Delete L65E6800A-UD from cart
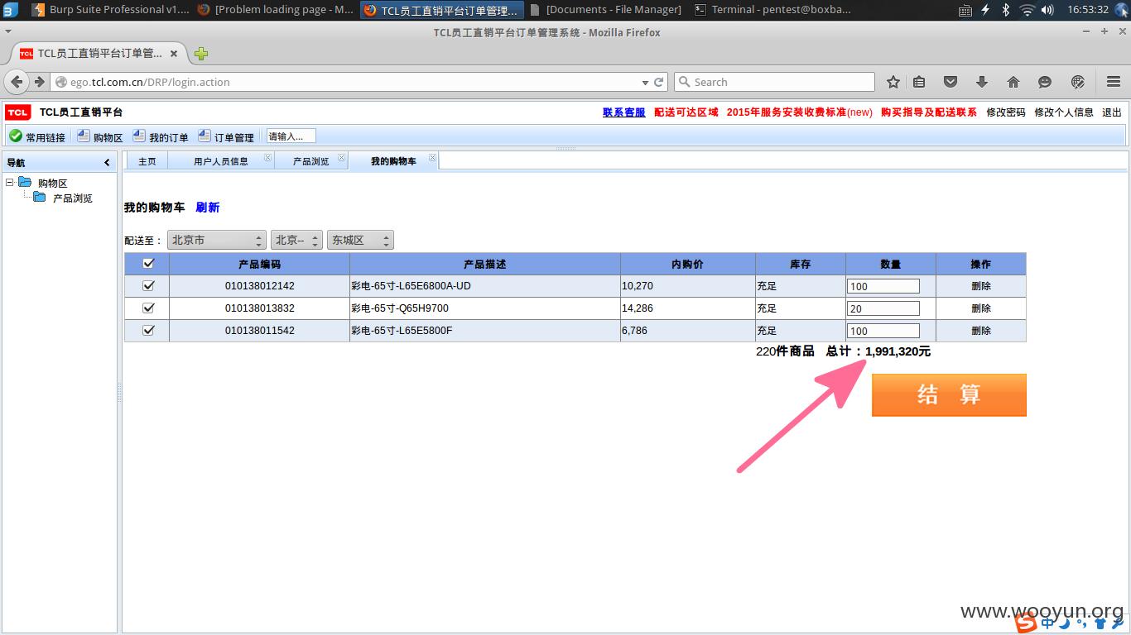The image size is (1131, 635). pos(981,286)
